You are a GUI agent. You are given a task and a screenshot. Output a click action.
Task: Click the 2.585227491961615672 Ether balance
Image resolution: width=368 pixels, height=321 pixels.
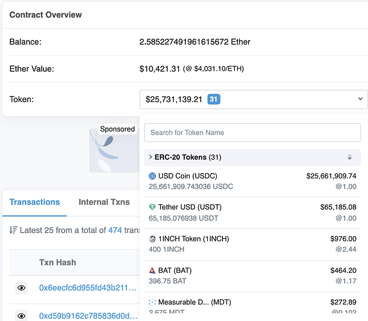(194, 42)
